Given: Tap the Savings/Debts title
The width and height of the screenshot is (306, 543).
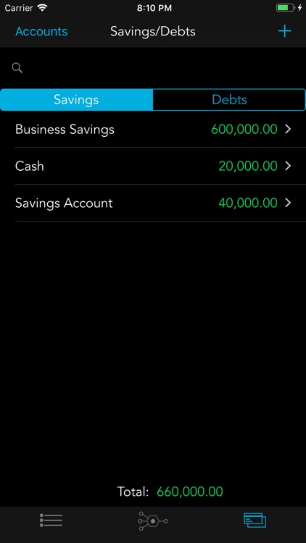Looking at the screenshot, I should point(153,32).
